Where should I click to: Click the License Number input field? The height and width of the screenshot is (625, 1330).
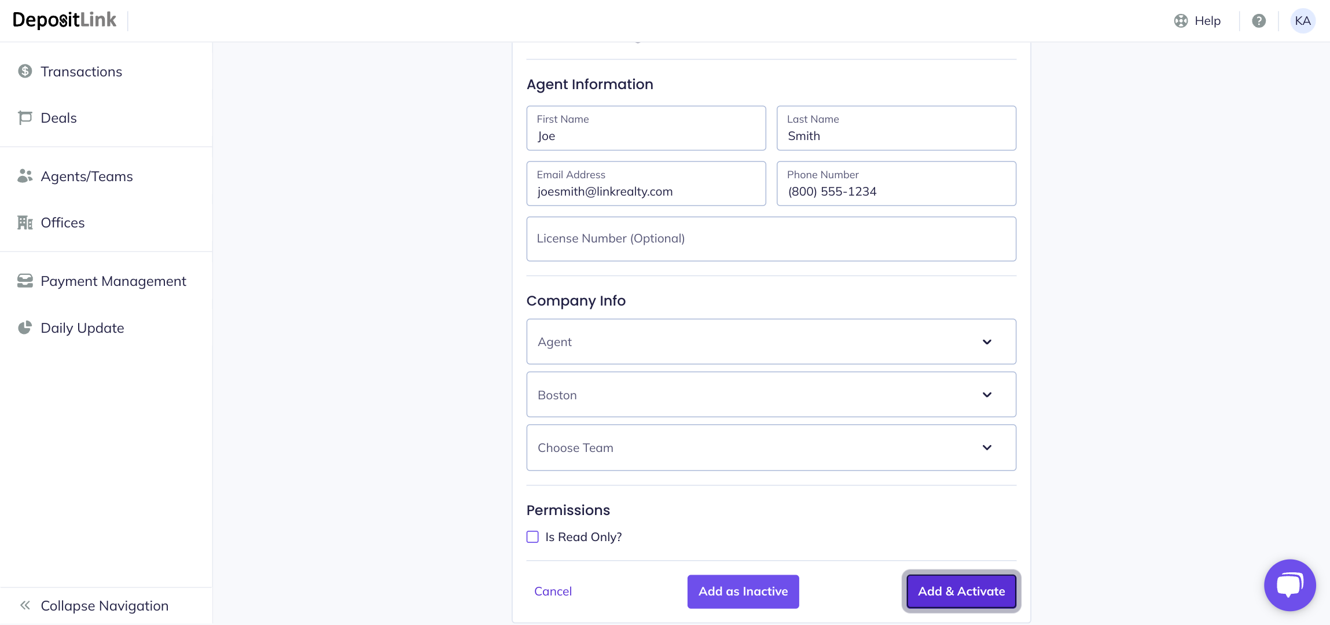pyautogui.click(x=771, y=239)
